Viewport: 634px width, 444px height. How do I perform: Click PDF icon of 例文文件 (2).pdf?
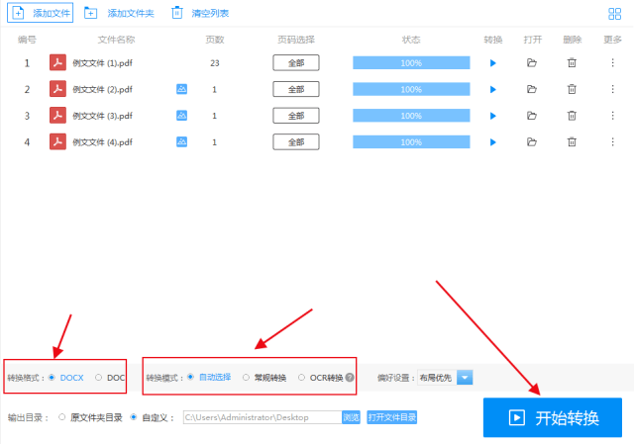57,89
